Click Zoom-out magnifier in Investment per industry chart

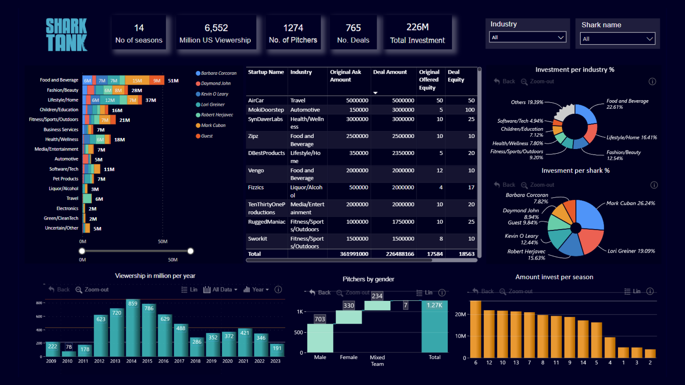tap(524, 82)
